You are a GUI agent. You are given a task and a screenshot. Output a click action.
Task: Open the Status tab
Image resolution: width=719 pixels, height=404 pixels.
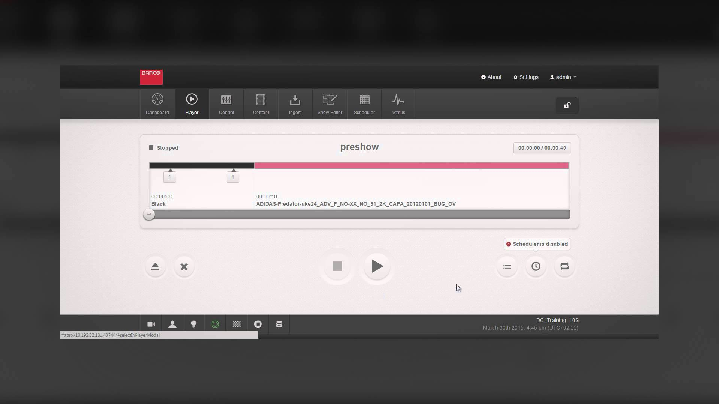tap(398, 104)
